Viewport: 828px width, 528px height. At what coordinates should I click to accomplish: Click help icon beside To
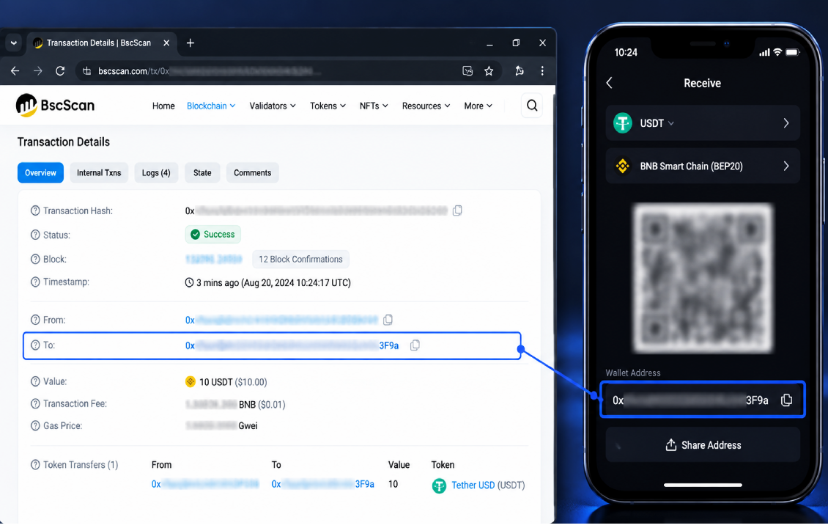point(35,345)
